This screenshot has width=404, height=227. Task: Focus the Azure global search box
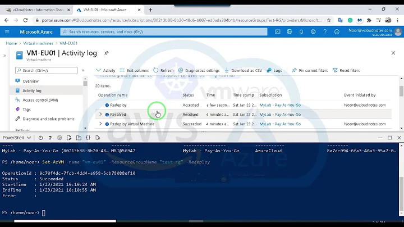(x=164, y=31)
